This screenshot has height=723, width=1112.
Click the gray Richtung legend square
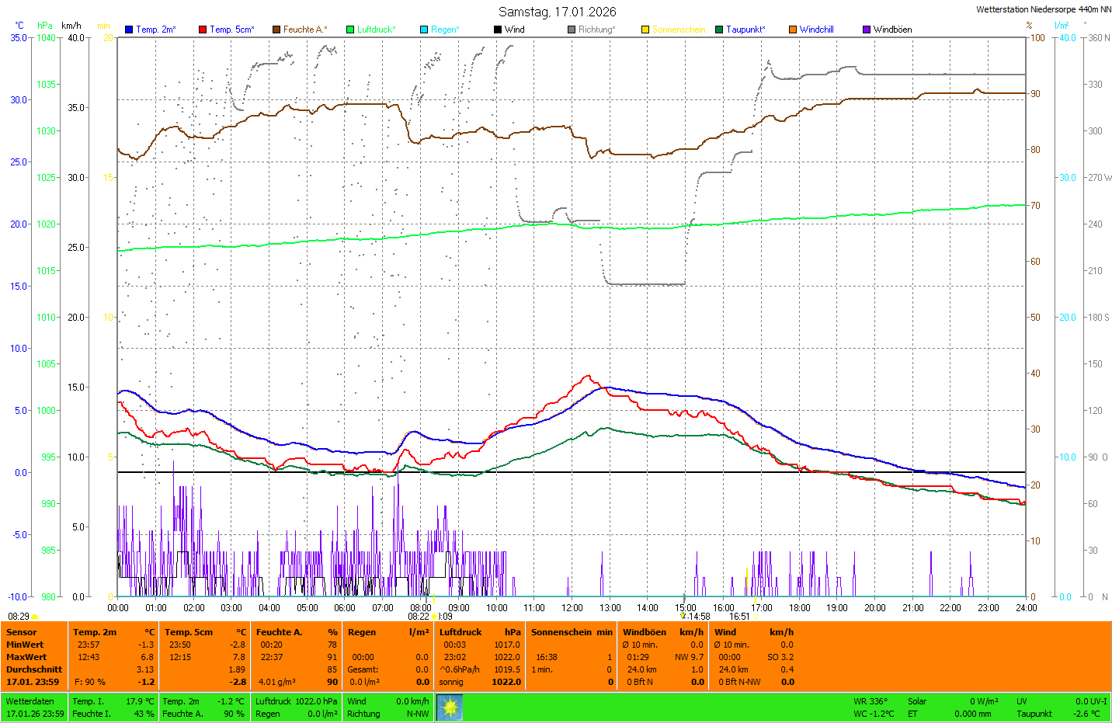[572, 30]
